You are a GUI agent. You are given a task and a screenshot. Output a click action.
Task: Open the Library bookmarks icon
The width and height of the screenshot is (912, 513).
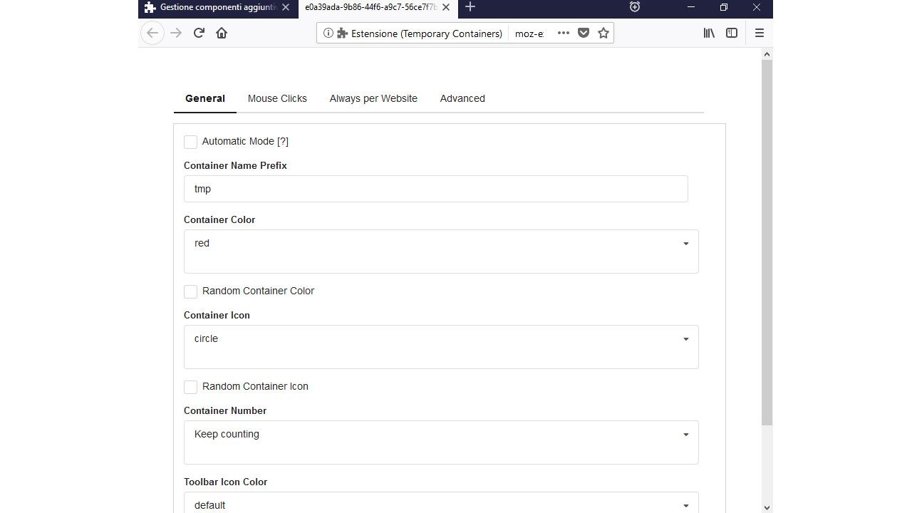[x=709, y=33]
